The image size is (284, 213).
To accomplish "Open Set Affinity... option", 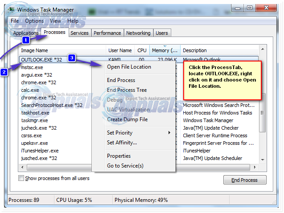I will pyautogui.click(x=122, y=143).
